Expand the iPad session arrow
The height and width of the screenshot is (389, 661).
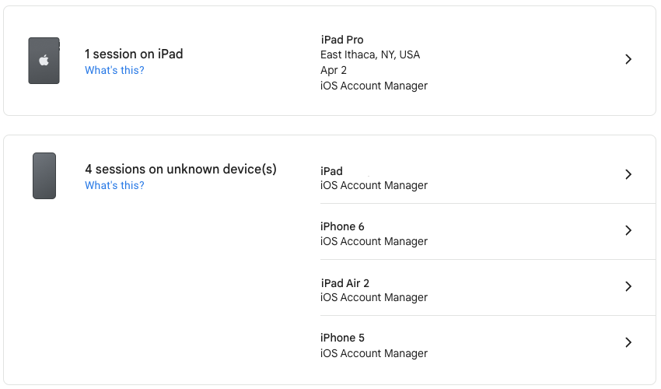point(628,175)
